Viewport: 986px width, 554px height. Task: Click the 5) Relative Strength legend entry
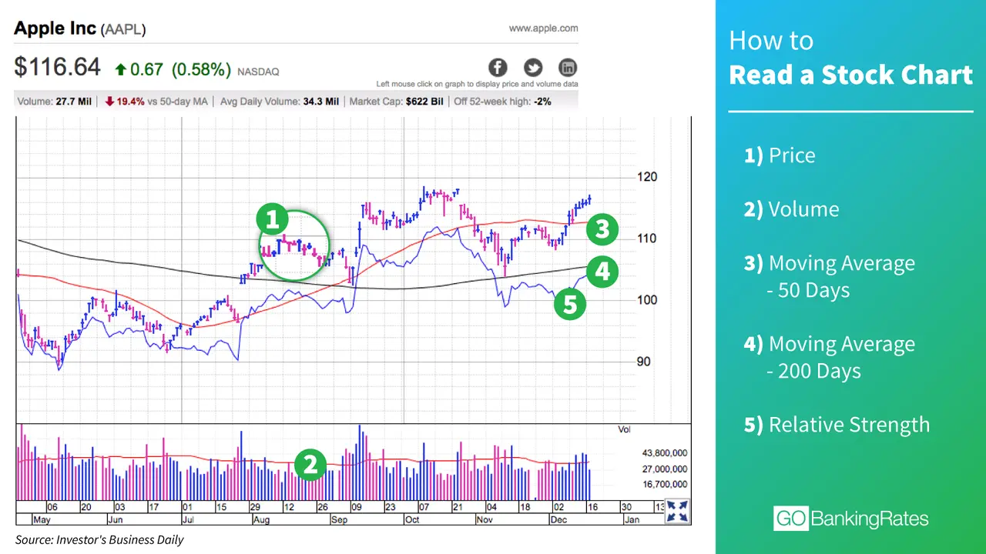[837, 425]
